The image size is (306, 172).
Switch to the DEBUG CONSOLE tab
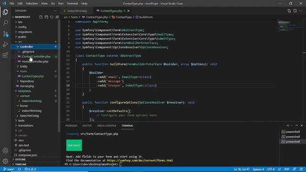pyautogui.click(x=107, y=126)
